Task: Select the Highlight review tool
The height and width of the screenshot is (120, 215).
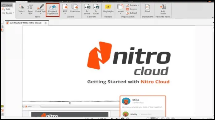Action: (x=108, y=9)
